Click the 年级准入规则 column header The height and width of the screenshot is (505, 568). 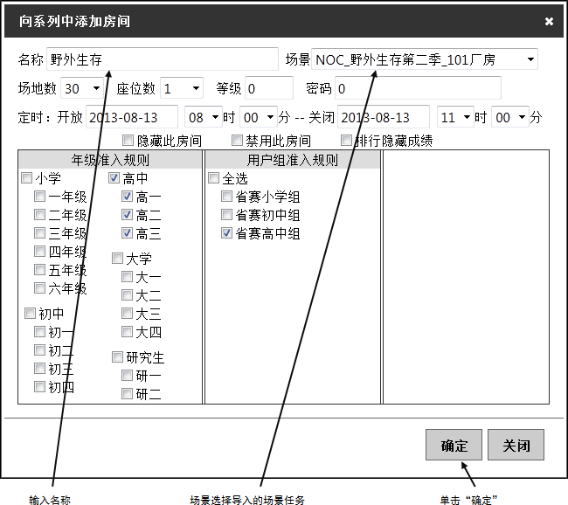coord(110,159)
